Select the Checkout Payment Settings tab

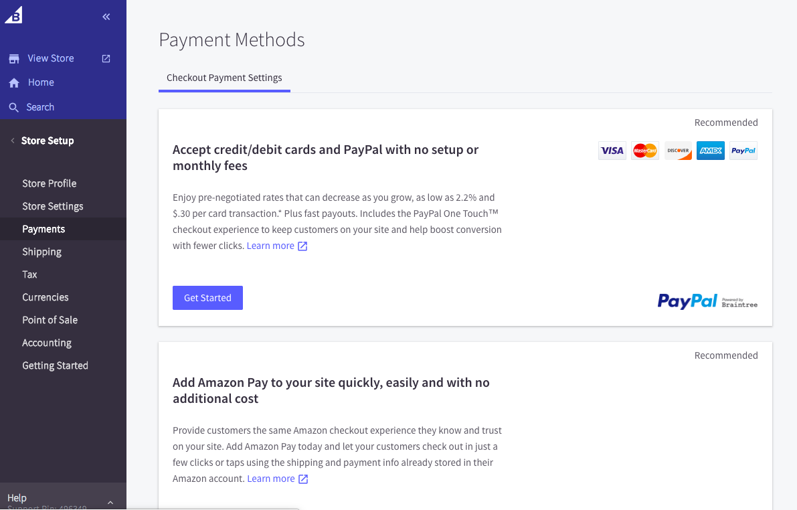click(224, 78)
